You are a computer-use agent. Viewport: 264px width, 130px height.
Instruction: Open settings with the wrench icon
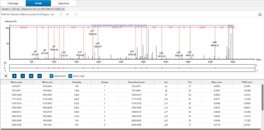coord(6,76)
